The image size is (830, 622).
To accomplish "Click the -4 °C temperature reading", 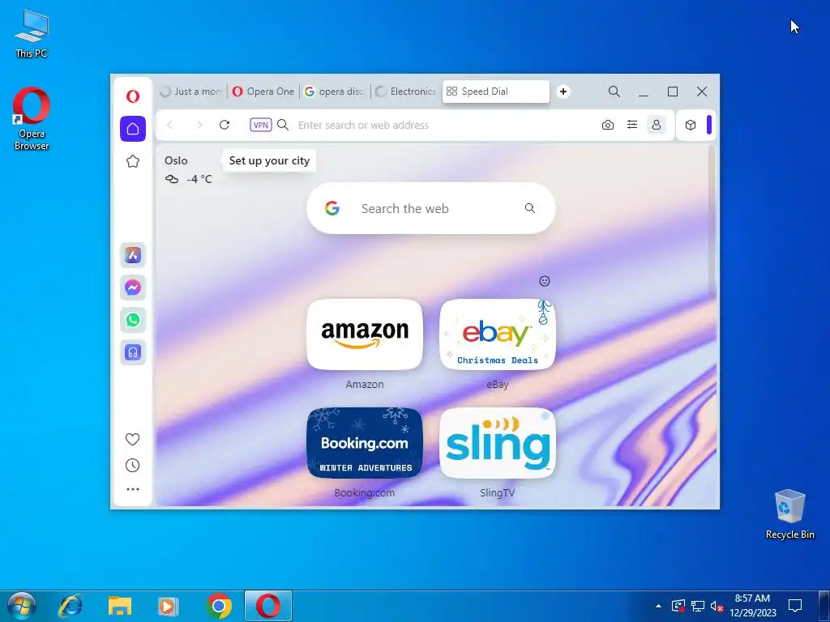I will (199, 179).
